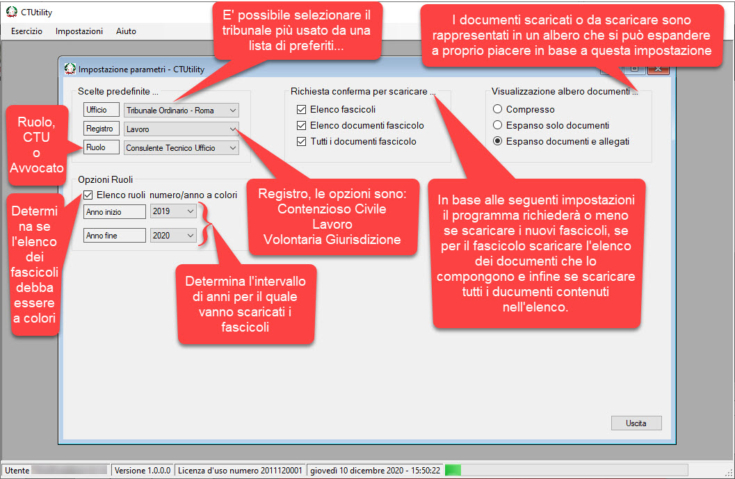The image size is (735, 479).
Task: Click the Ruolo label box
Action: pos(102,147)
